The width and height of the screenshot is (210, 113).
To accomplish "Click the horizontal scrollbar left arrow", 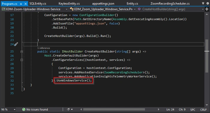I will tap(81, 109).
